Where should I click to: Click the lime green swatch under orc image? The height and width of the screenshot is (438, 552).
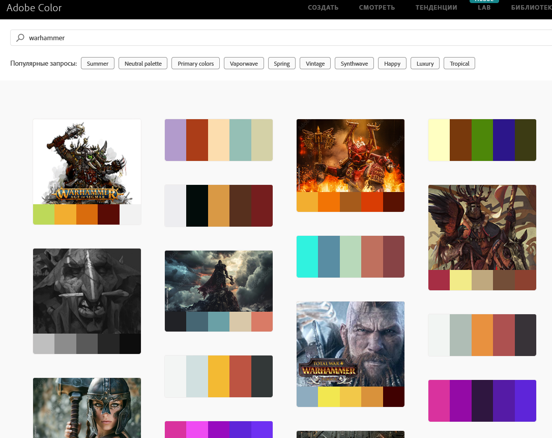[x=44, y=214]
